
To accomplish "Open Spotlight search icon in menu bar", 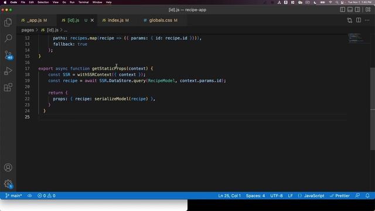I will point(337,2).
